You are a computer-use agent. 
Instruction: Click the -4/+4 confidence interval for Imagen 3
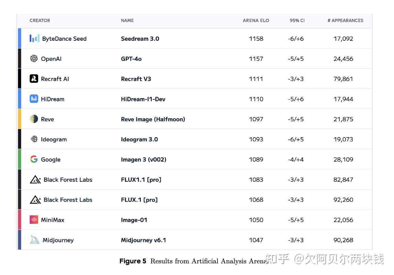[x=296, y=160]
